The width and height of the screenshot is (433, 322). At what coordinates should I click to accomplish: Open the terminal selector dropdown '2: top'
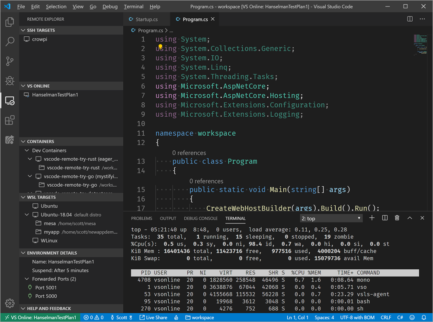click(331, 219)
